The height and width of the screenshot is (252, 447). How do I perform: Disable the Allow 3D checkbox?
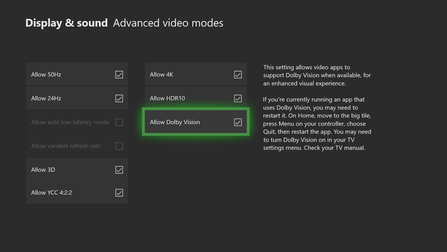[x=119, y=170]
